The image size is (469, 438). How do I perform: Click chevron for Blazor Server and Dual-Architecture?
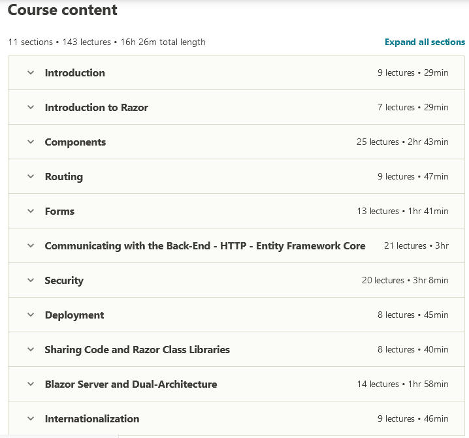(x=30, y=384)
